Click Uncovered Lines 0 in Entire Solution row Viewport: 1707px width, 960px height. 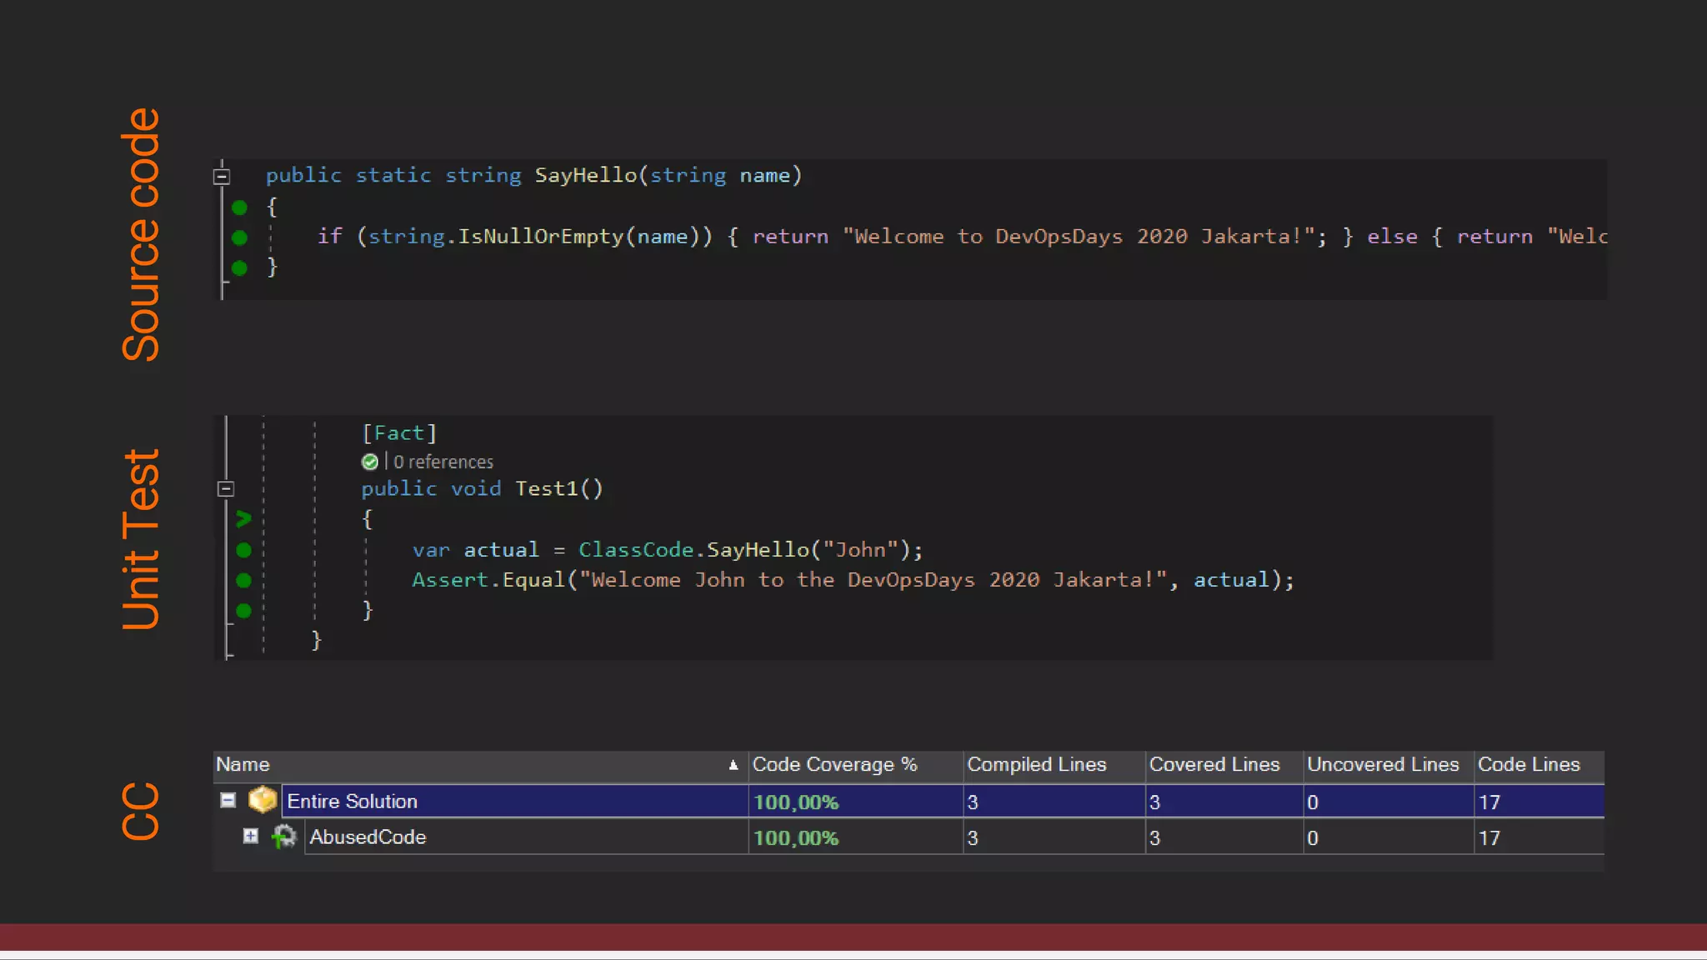click(1313, 802)
